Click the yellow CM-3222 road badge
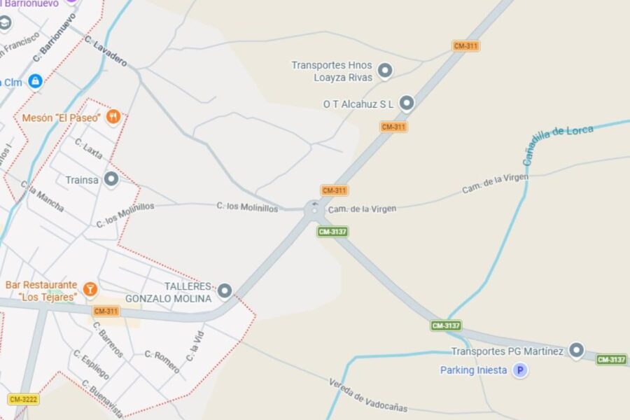630x420 pixels. (23, 399)
